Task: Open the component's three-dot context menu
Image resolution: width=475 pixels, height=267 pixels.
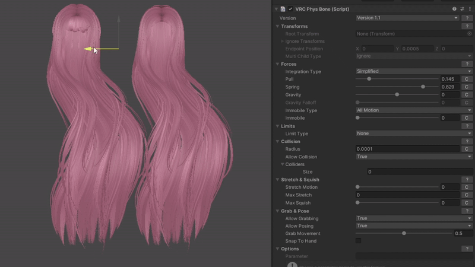Action: (x=470, y=9)
